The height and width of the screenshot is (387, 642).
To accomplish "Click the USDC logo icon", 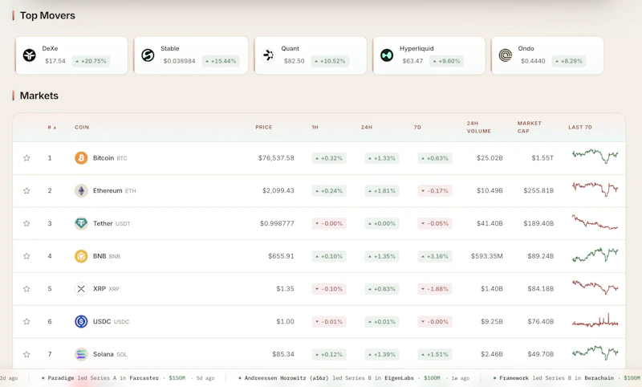I will pos(81,321).
